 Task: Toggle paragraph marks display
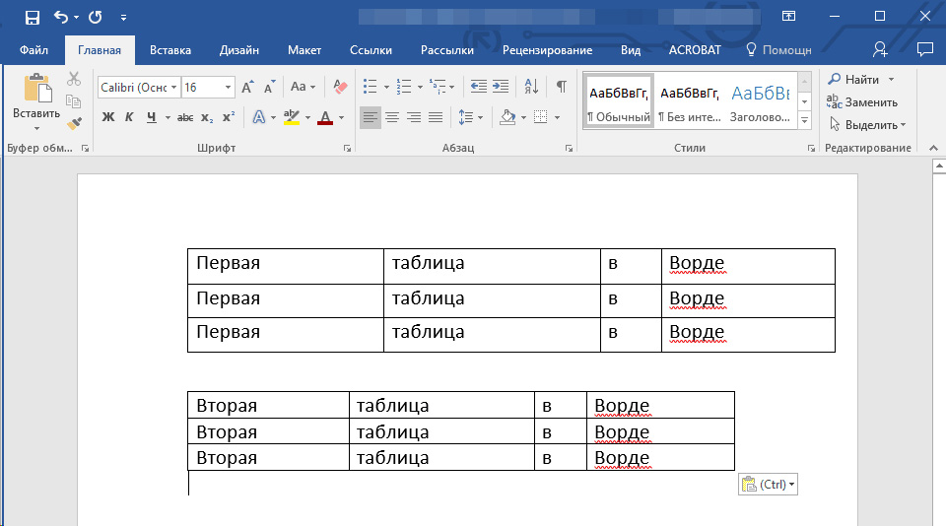click(x=562, y=87)
